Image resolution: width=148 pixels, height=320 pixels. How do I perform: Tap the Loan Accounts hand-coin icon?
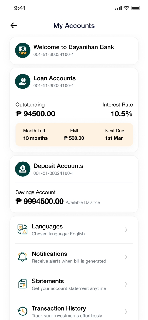tap(23, 81)
